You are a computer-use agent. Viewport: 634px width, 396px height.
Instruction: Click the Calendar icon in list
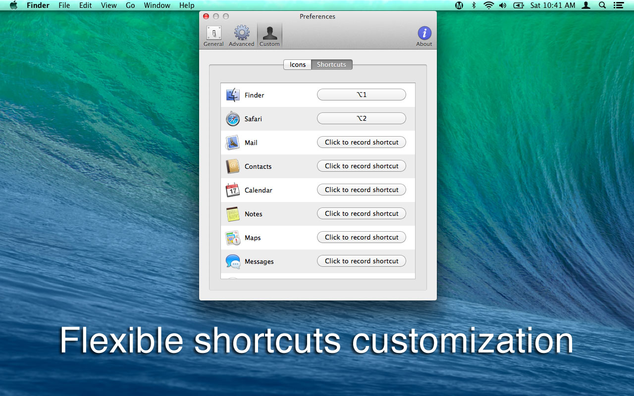(x=233, y=190)
